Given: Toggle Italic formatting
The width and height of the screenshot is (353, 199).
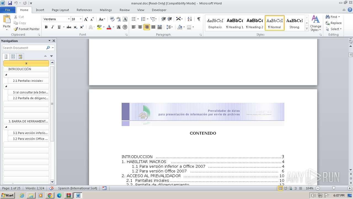Looking at the screenshot, I should point(52,27).
